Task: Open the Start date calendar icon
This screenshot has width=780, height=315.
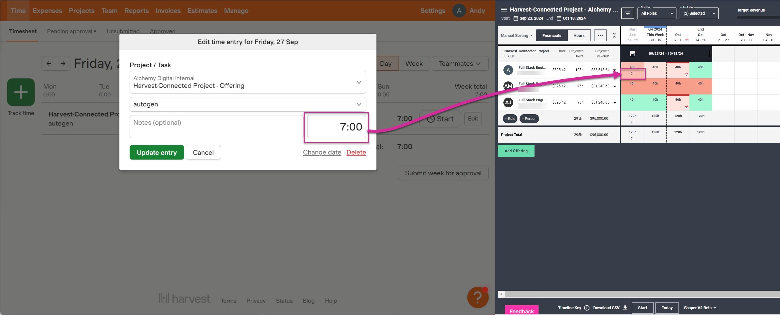Action: (516, 18)
